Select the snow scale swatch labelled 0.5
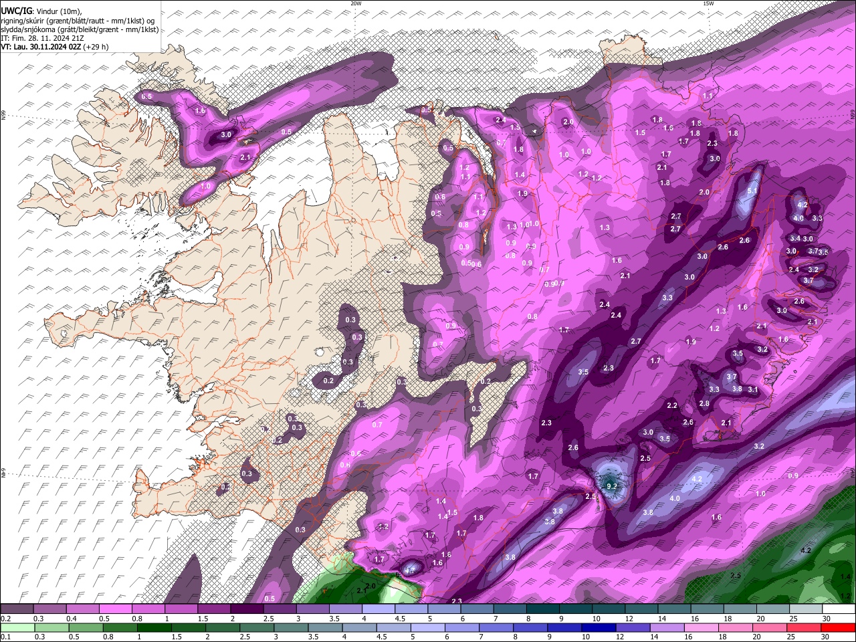This screenshot has width=856, height=642. point(115,609)
